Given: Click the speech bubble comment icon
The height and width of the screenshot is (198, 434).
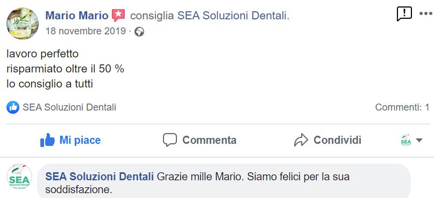Looking at the screenshot, I should coord(169,140).
